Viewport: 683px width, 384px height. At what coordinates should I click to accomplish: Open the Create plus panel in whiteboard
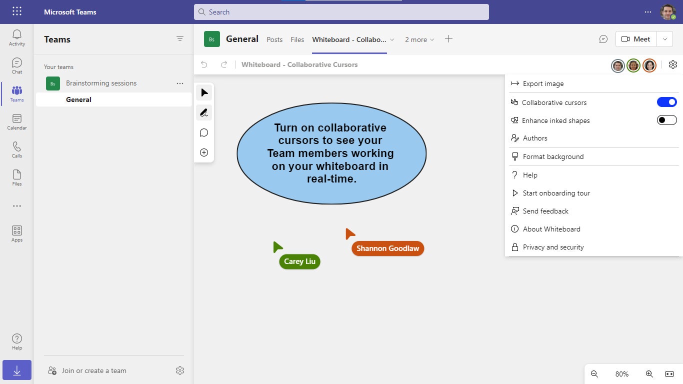[204, 152]
